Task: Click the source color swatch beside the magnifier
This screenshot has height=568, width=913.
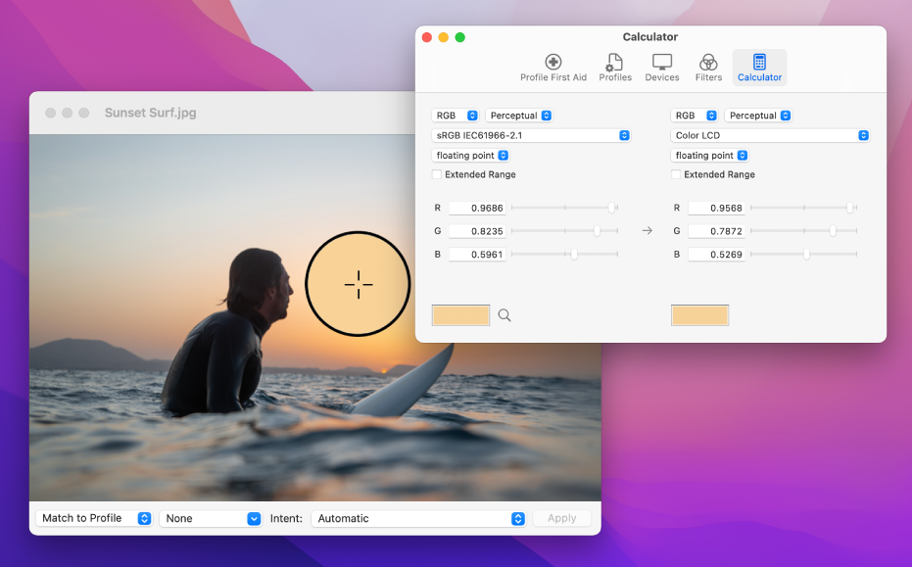Action: tap(460, 315)
